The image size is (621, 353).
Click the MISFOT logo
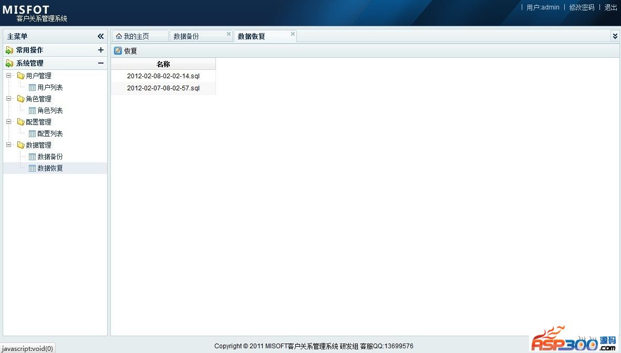(x=26, y=9)
